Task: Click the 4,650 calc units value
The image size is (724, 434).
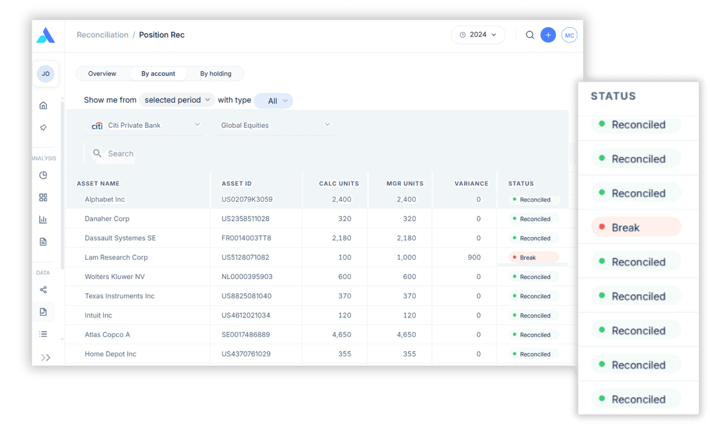Action: coord(341,335)
